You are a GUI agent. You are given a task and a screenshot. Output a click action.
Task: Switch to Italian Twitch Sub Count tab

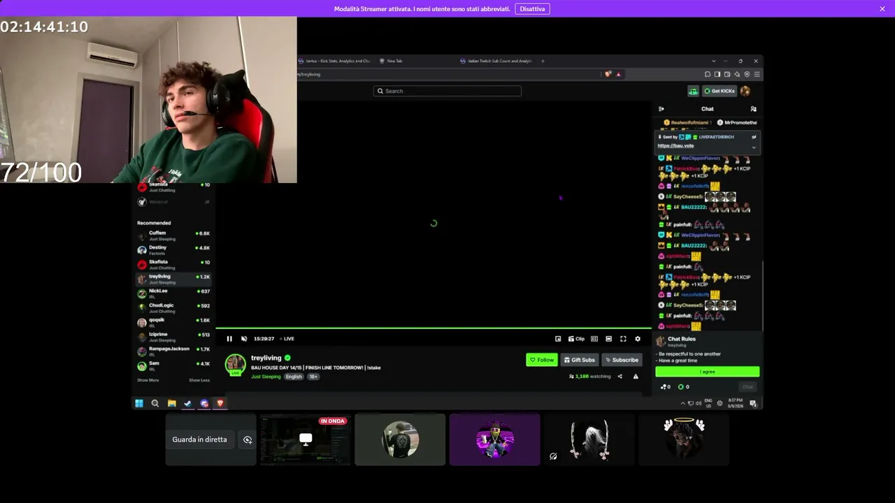point(496,61)
